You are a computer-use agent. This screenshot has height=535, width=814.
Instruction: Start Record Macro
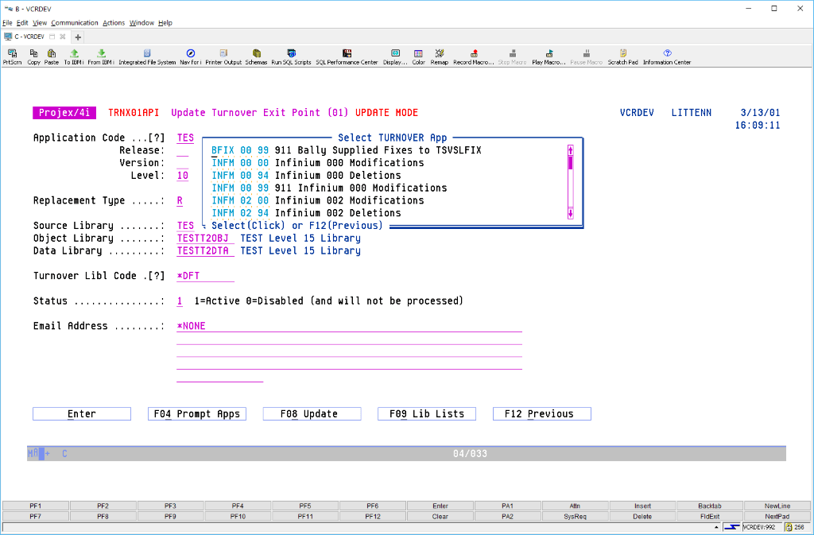coord(474,56)
